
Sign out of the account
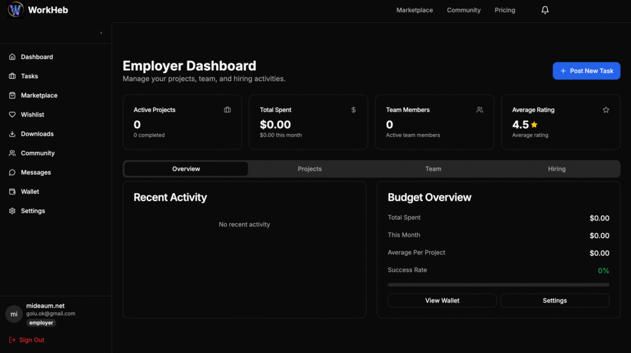[x=27, y=340]
